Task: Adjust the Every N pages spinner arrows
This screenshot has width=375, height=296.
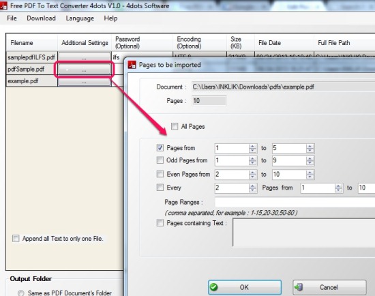Action: [x=252, y=188]
